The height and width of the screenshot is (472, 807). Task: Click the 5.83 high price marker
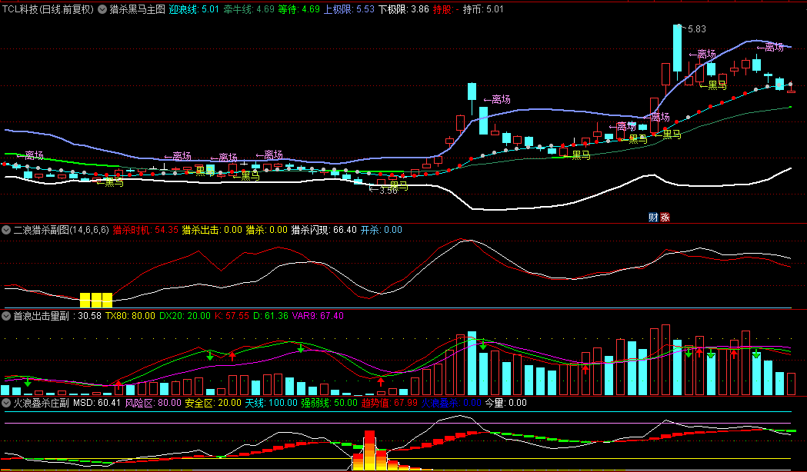tap(695, 29)
